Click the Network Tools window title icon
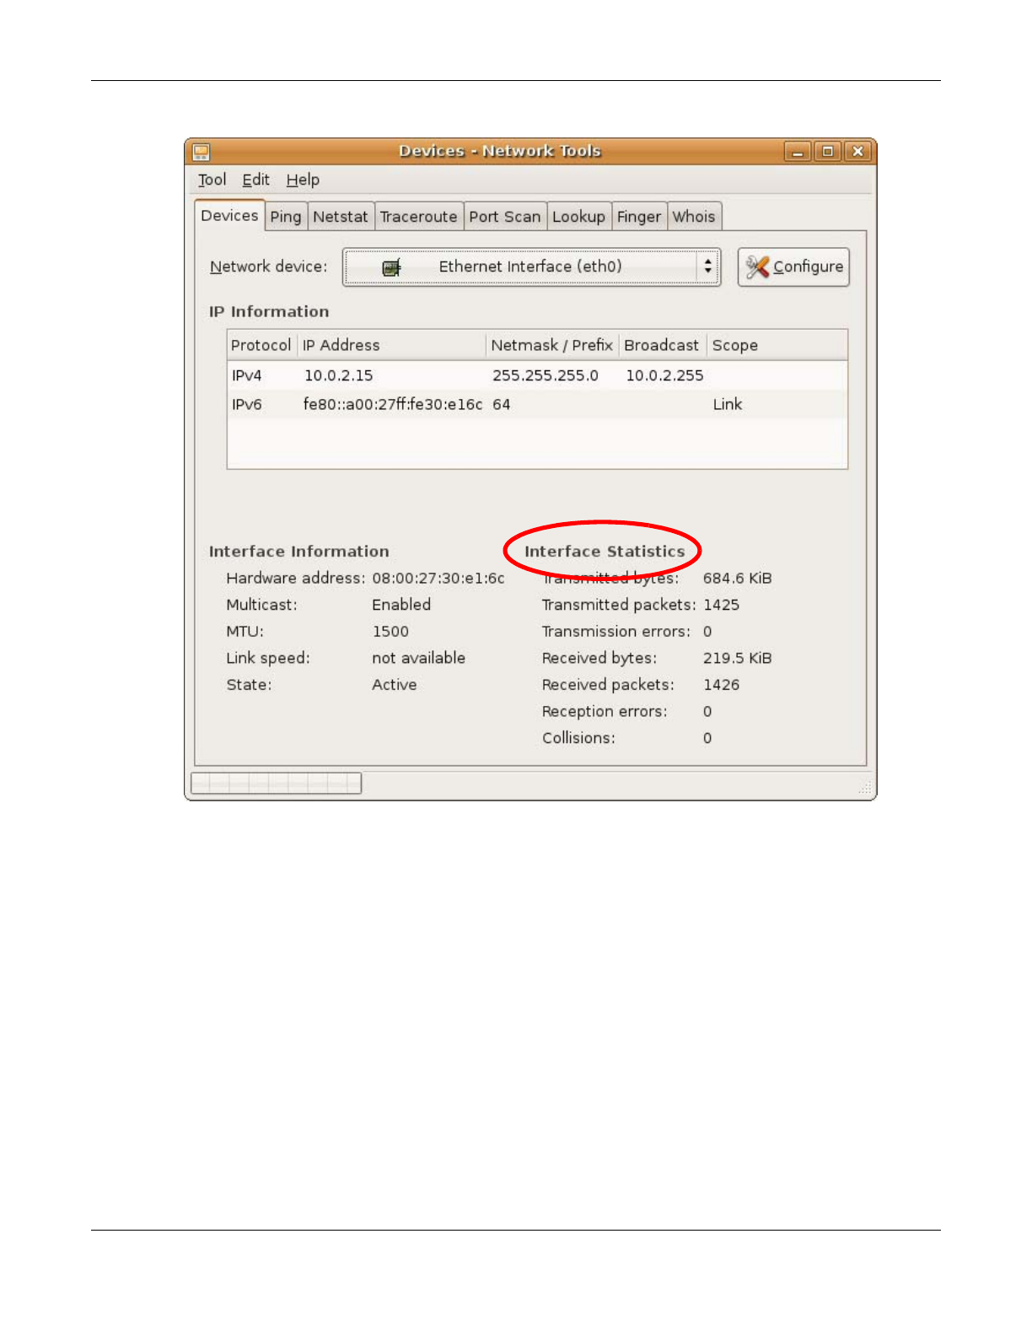The width and height of the screenshot is (1032, 1336). [201, 152]
